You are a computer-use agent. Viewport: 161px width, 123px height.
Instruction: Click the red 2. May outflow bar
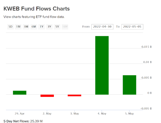[x=47, y=96]
